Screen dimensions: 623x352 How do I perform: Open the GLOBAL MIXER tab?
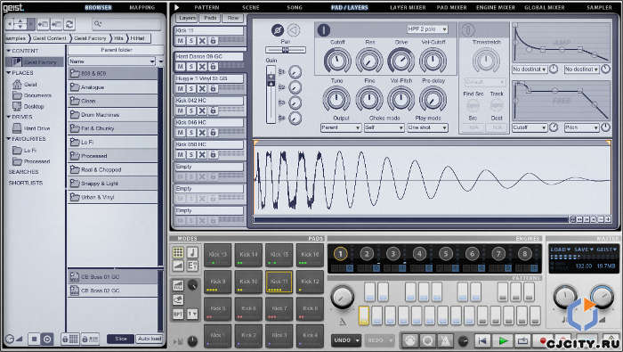coord(545,7)
